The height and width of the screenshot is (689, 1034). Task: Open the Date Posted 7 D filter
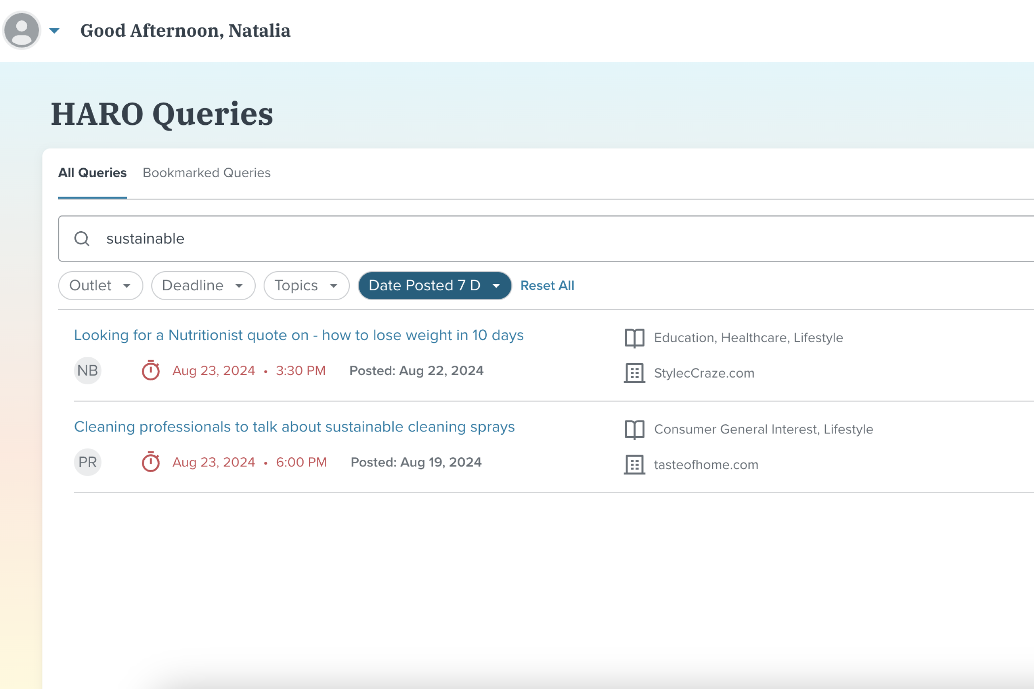435,285
